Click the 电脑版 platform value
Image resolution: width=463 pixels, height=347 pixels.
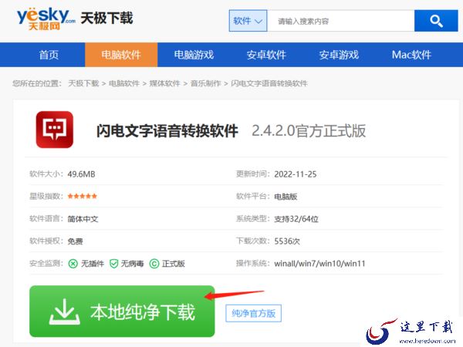[x=286, y=197]
